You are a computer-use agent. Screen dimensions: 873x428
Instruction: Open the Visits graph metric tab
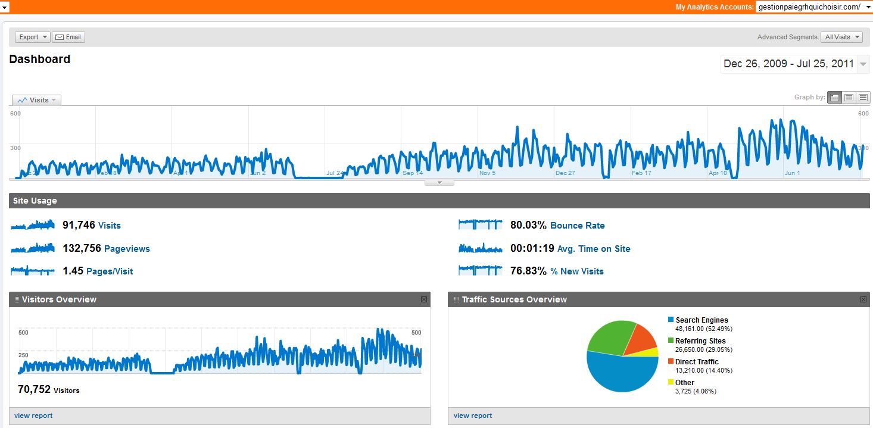click(x=36, y=100)
